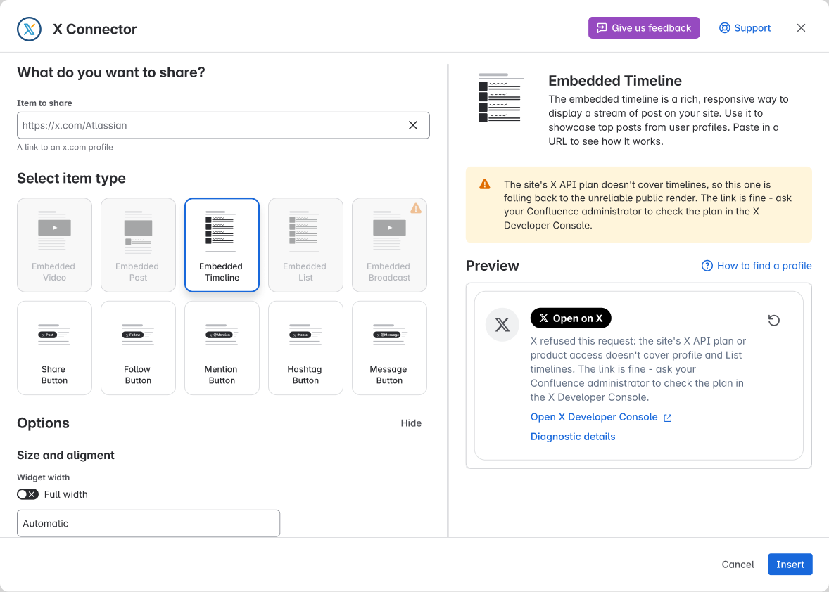The height and width of the screenshot is (592, 829).
Task: Open How to find a profile help
Action: tap(757, 266)
